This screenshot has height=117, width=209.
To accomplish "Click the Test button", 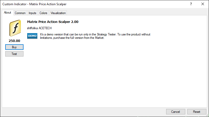I will pos(14,54).
